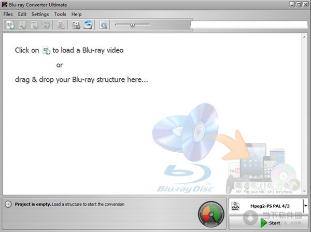Screen dimensions: 311x232
Task: Click the quality gauge dial
Action: [x=211, y=214]
